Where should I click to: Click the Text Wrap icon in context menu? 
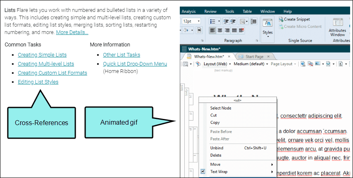203,172
